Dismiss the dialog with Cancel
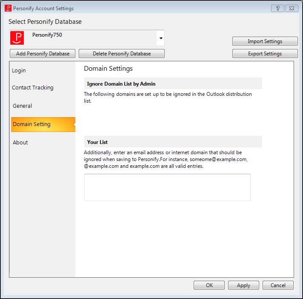 (x=278, y=285)
